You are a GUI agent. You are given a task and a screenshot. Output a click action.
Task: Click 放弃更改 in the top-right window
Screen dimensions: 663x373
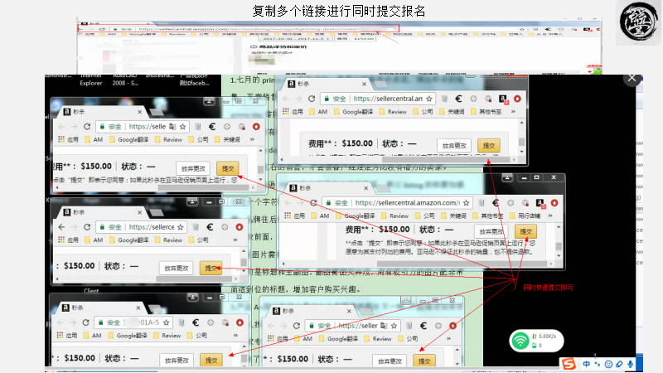(453, 146)
